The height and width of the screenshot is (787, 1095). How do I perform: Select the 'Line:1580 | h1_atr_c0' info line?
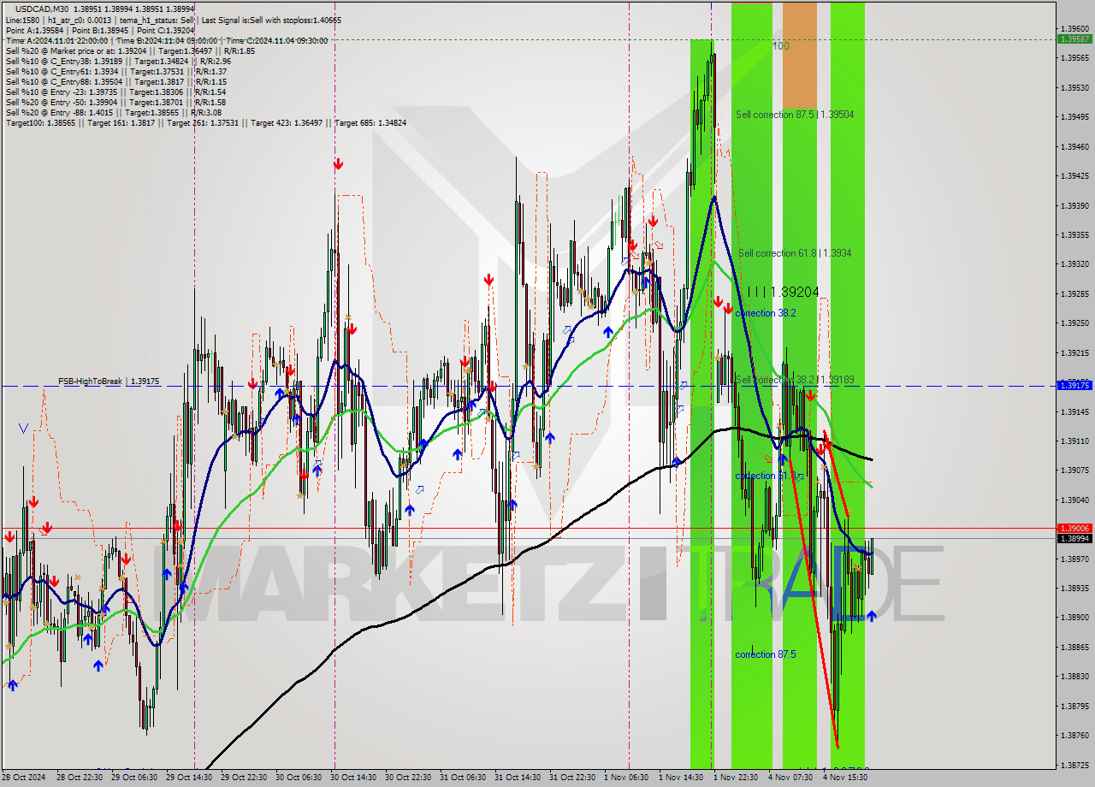(174, 20)
